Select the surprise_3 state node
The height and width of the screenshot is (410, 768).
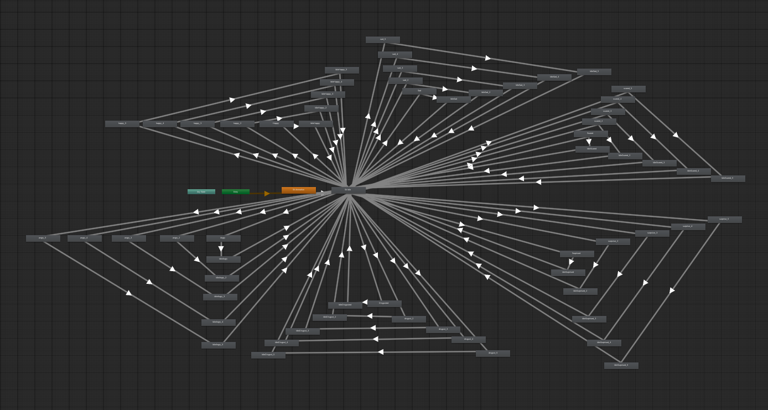click(652, 233)
